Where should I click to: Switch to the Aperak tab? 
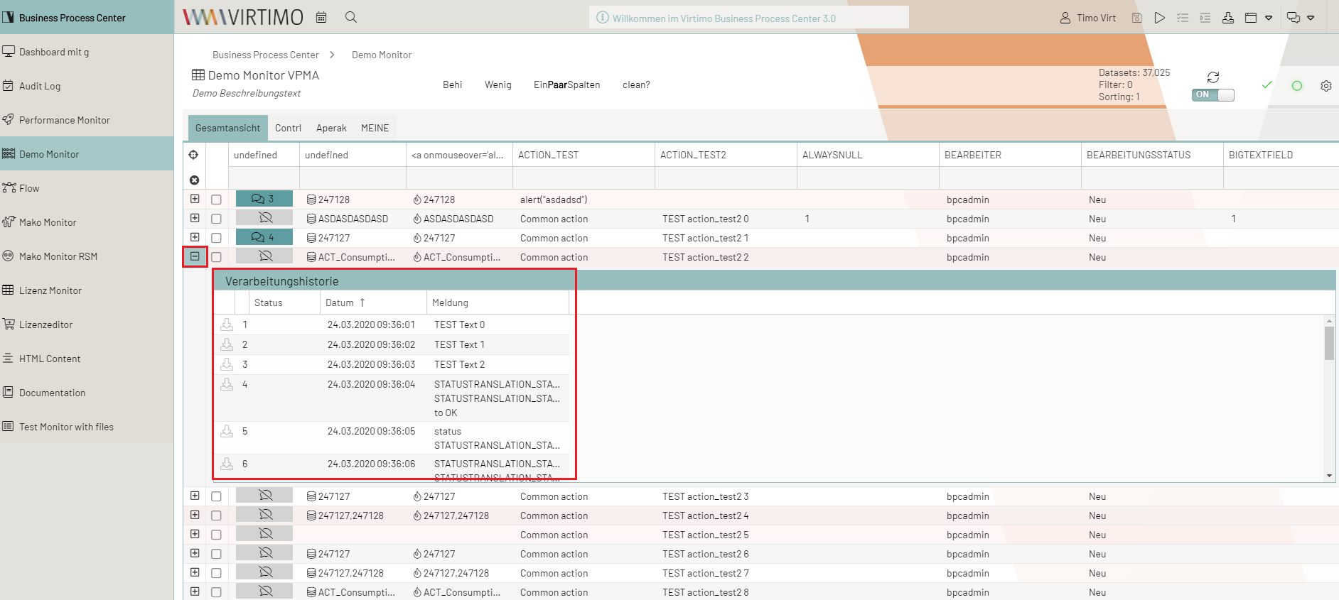[x=331, y=129]
